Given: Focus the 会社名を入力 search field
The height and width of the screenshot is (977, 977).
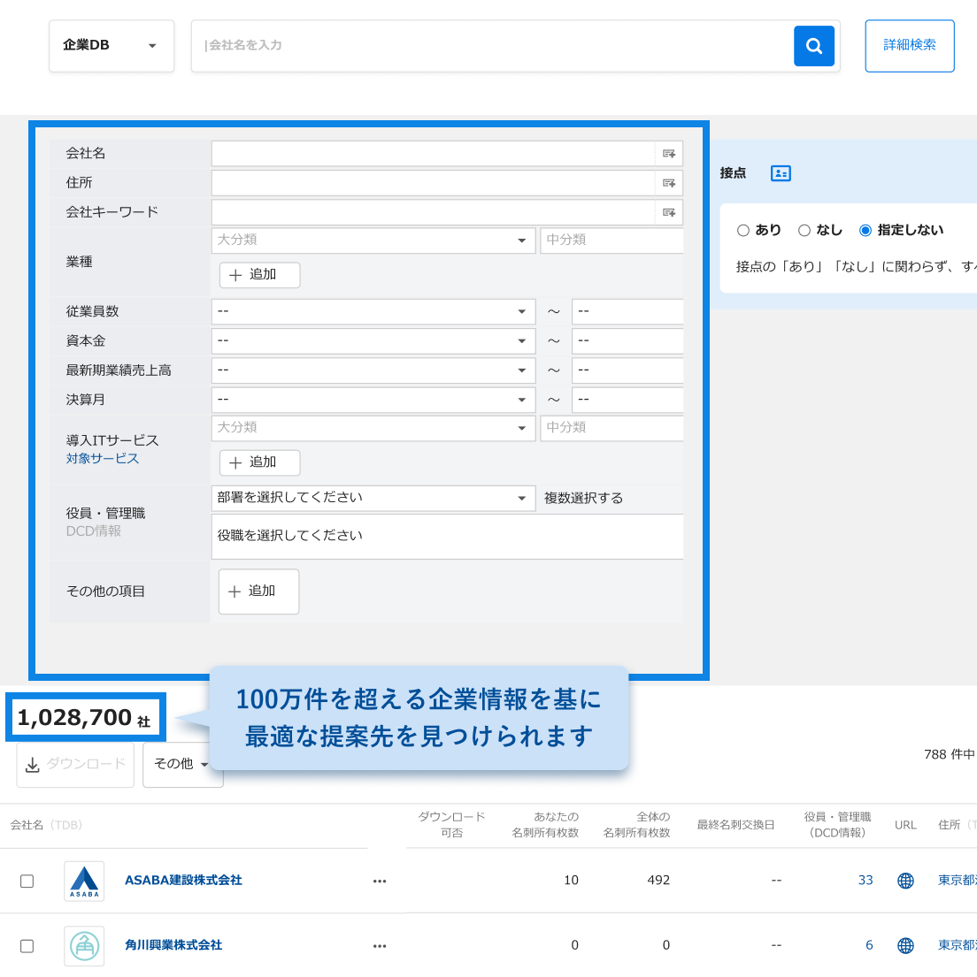Looking at the screenshot, I should tap(492, 46).
